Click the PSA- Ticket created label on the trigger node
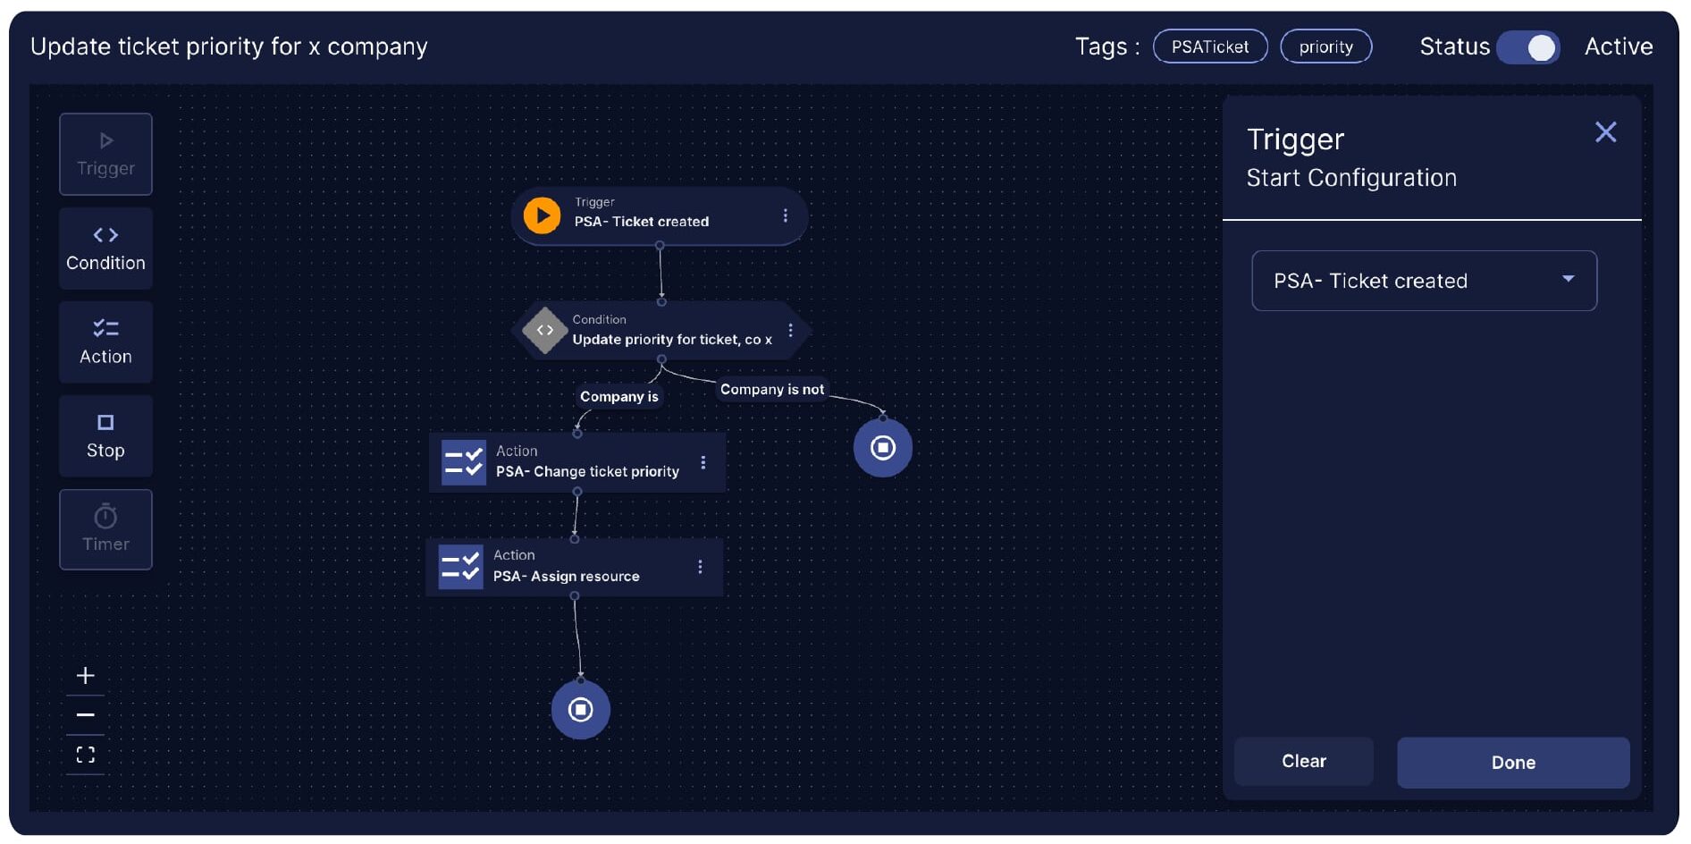This screenshot has width=1691, height=844. coord(642,222)
